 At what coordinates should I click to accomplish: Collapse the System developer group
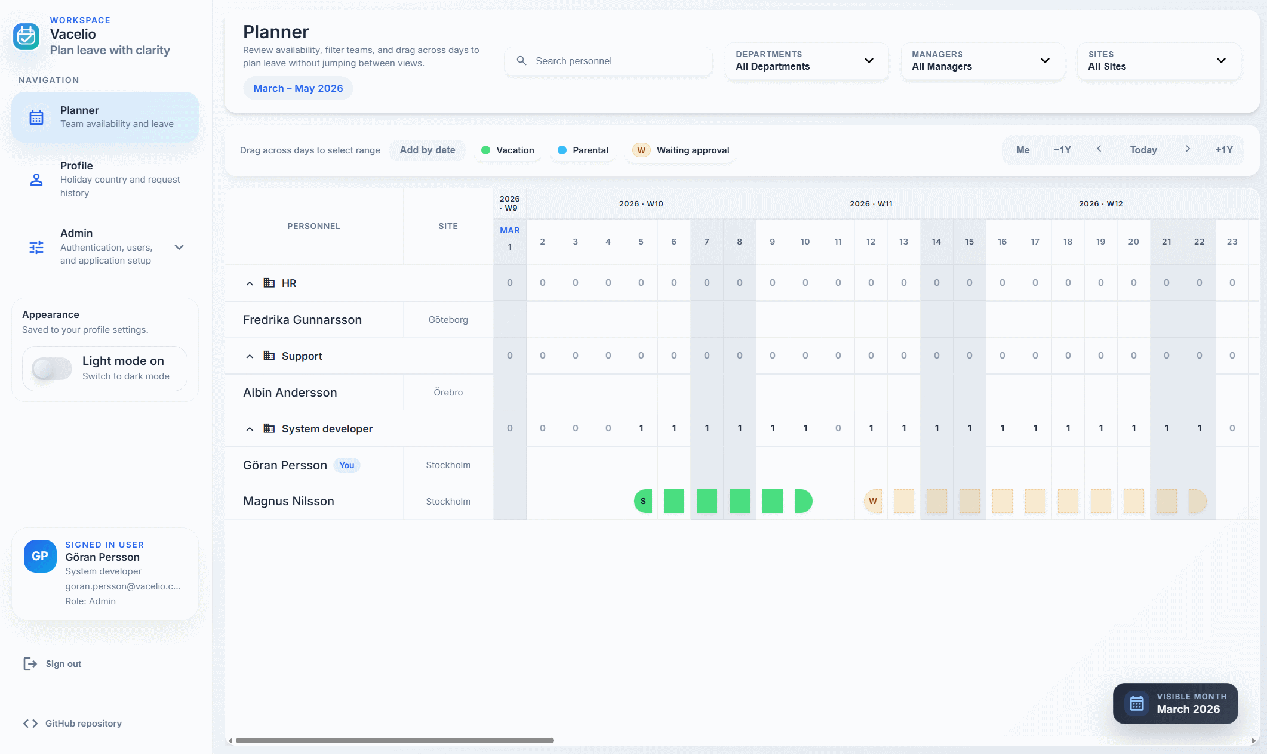pos(250,428)
